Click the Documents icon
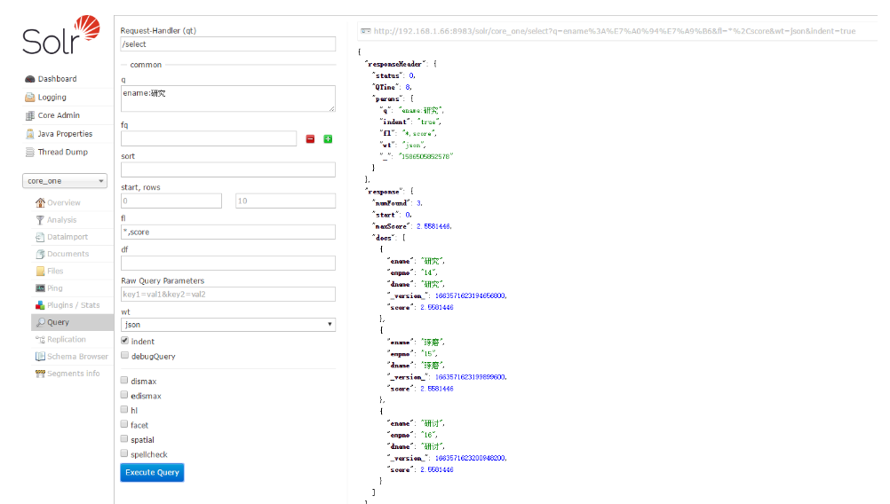 click(40, 254)
